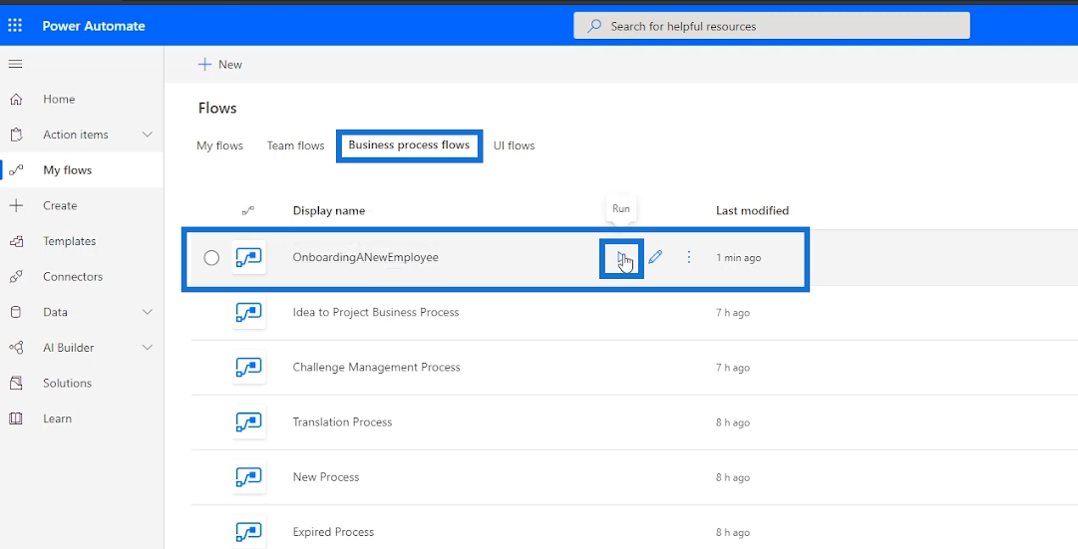Click the Expired Process flow icon

249,532
